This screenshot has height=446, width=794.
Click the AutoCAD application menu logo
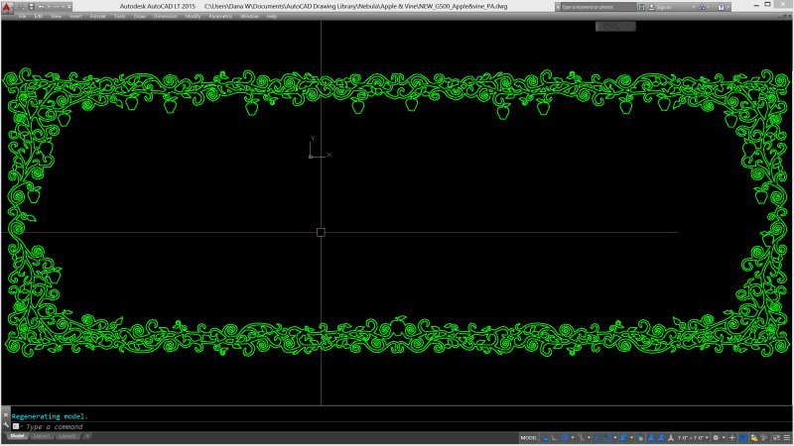6,7
